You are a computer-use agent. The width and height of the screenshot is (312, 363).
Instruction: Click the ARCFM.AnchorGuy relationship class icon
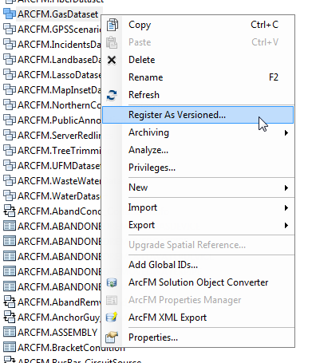10,318
